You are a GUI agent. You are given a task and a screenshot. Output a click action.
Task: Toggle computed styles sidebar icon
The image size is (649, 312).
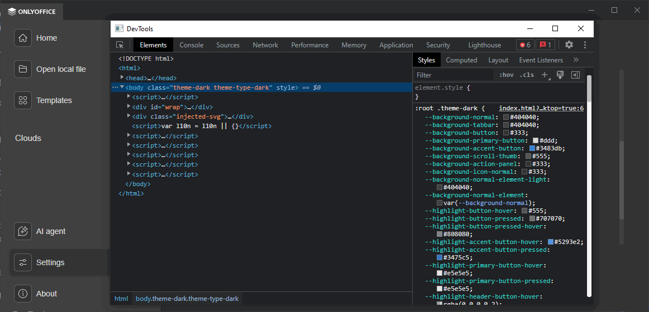[575, 75]
